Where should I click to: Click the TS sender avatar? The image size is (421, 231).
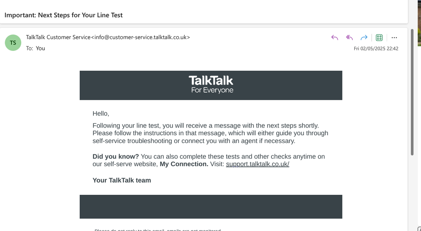pyautogui.click(x=13, y=42)
